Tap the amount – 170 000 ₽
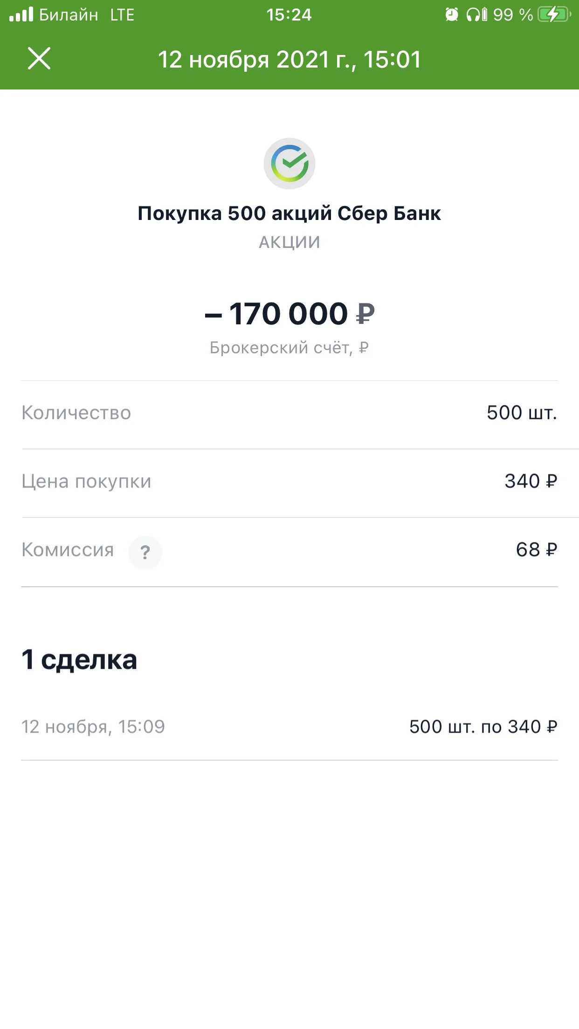This screenshot has width=579, height=1029. click(289, 314)
